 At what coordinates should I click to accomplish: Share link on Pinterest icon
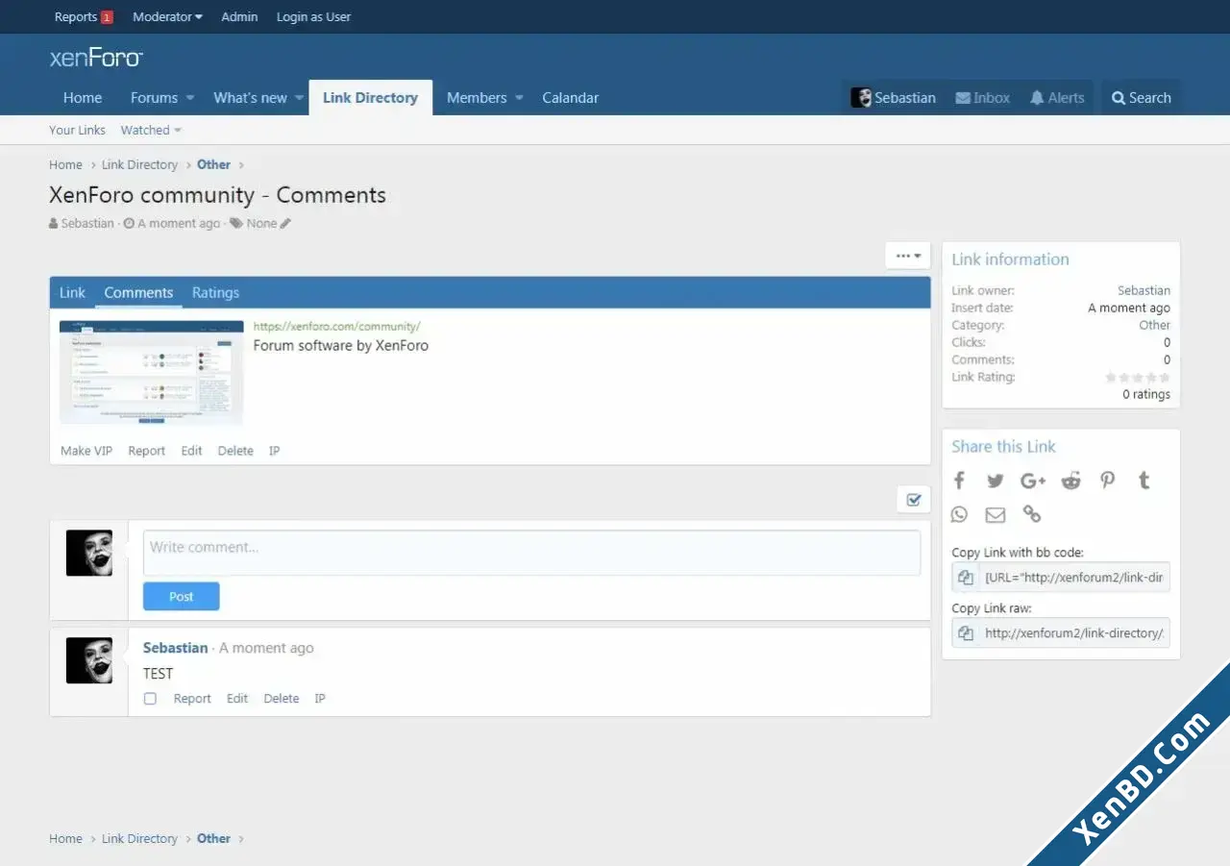tap(1108, 481)
